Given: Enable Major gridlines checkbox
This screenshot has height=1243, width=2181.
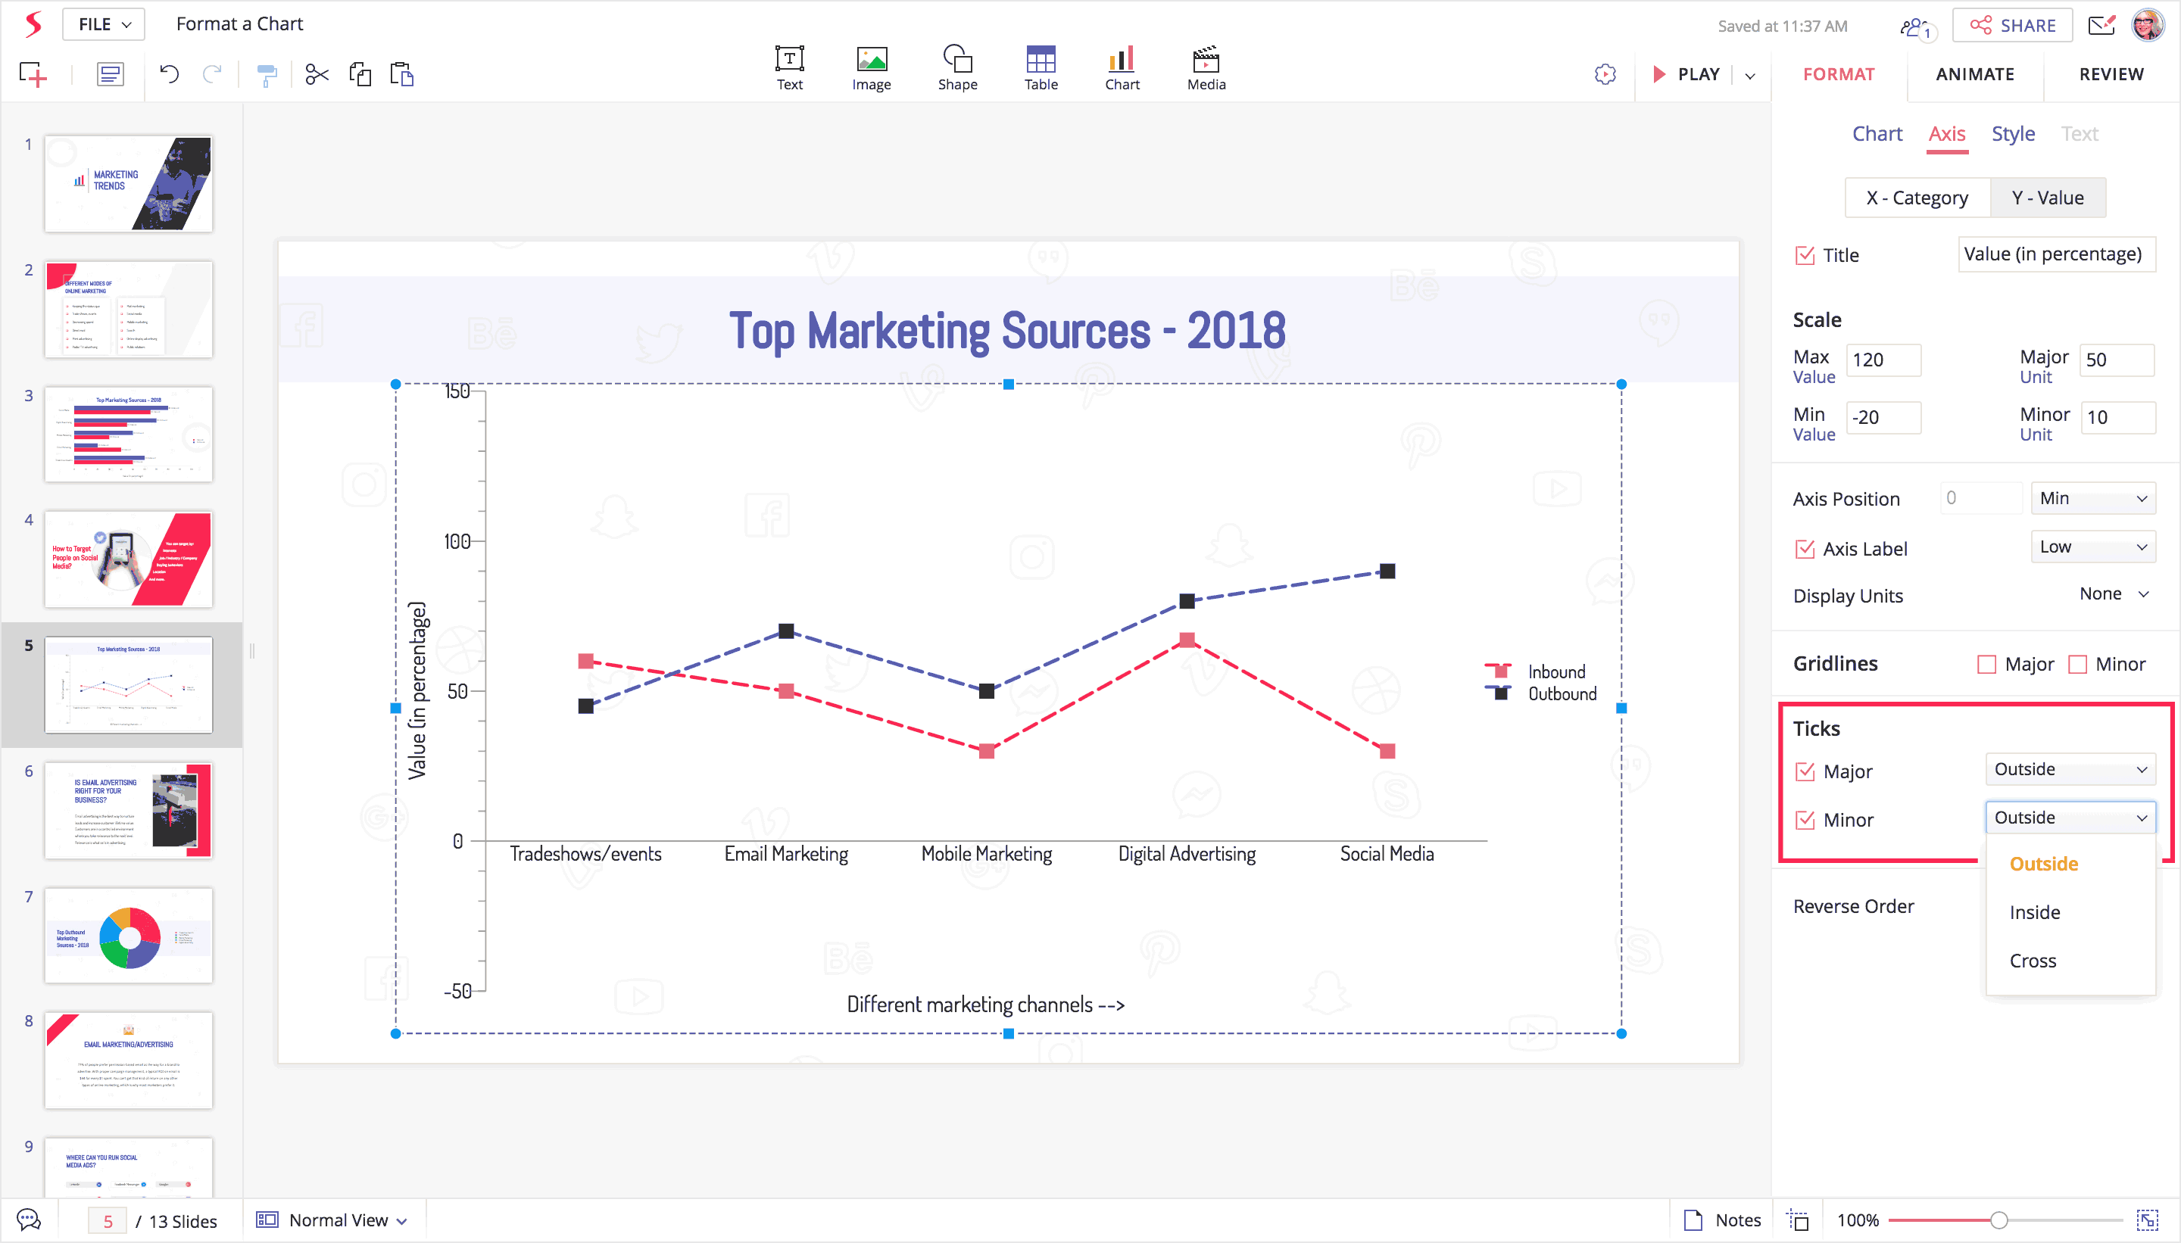Looking at the screenshot, I should 1986,664.
